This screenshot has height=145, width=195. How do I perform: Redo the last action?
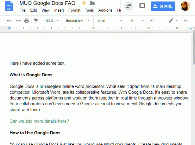[18, 20]
